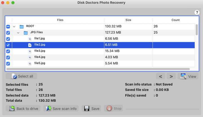
Task: Click the file1.jpg image file icon
Action: 30,39
